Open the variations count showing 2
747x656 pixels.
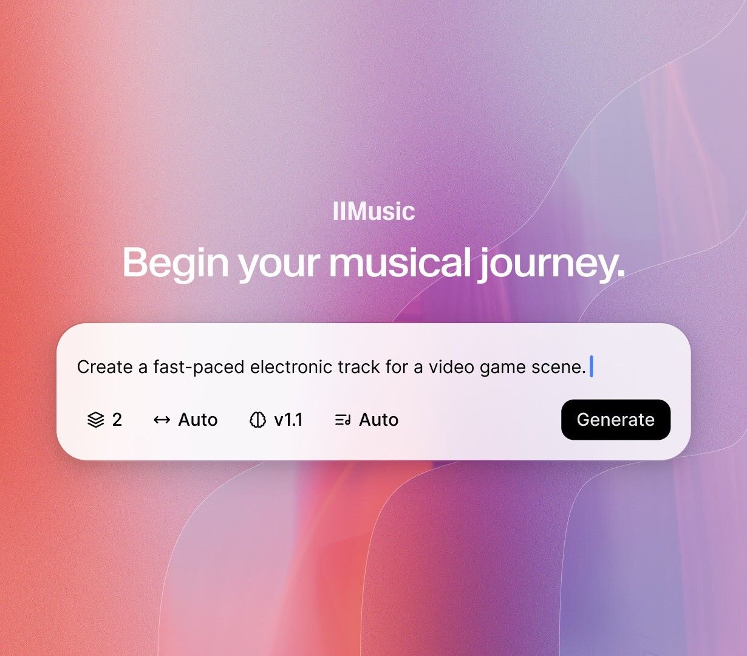(105, 420)
